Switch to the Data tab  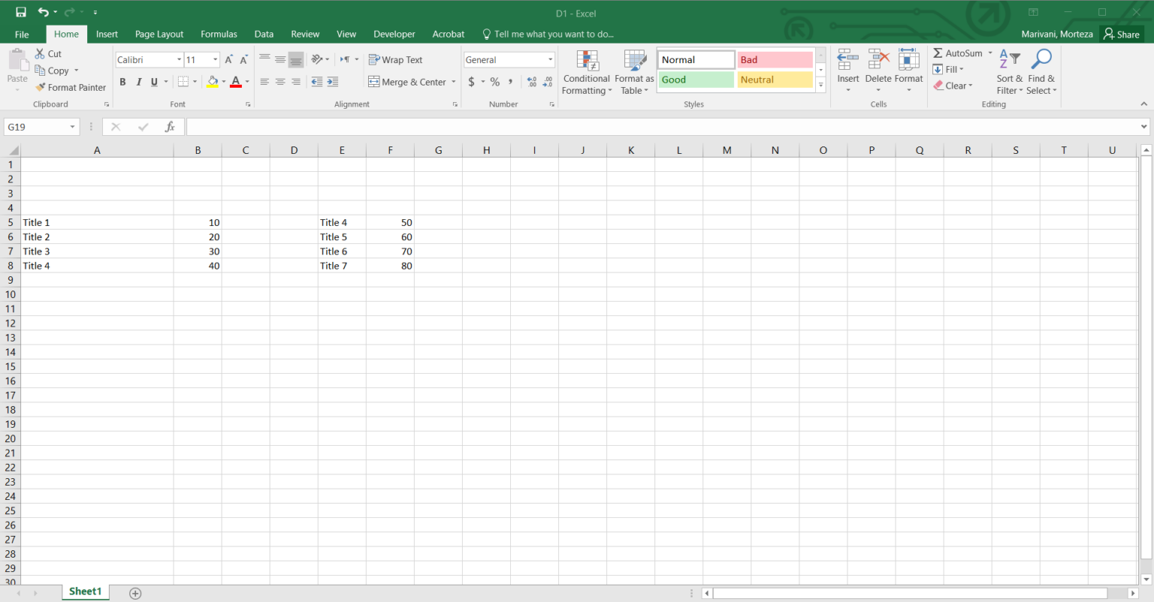click(264, 34)
